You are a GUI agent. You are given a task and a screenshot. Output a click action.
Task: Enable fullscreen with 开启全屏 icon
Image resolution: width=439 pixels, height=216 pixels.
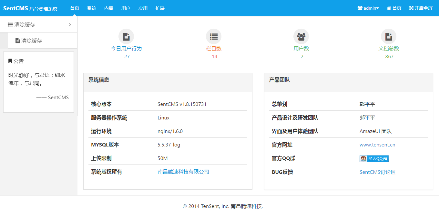pos(421,8)
